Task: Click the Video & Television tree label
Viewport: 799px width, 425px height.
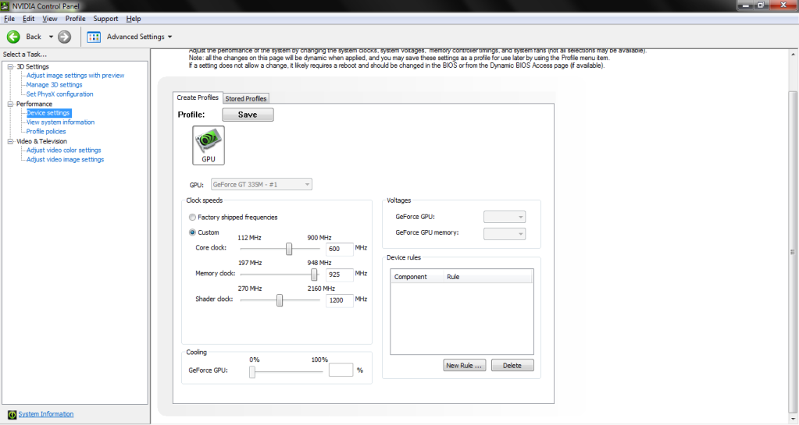Action: (x=41, y=141)
